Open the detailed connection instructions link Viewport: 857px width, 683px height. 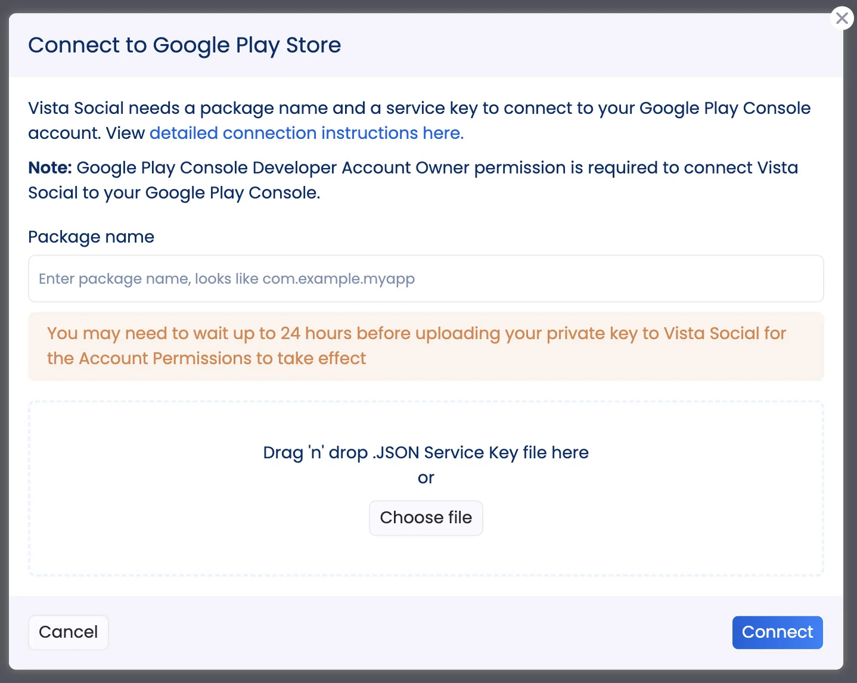pos(306,133)
